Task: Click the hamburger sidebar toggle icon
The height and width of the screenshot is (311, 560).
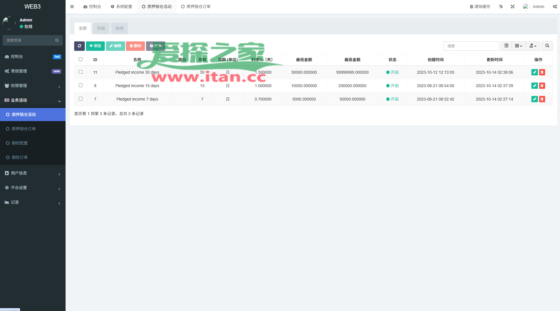Action: point(72,7)
